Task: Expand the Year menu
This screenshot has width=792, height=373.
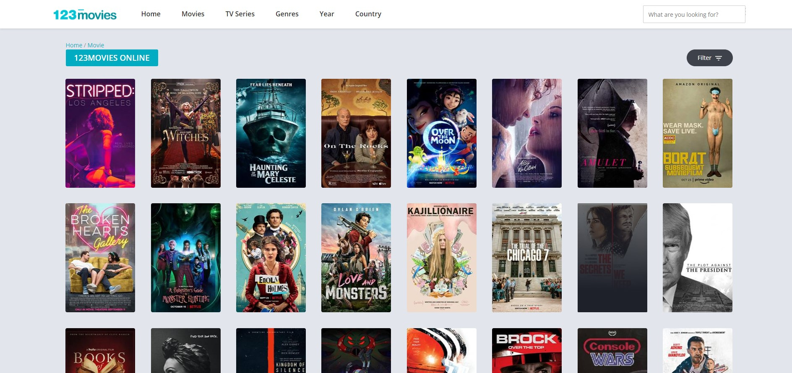Action: (327, 14)
